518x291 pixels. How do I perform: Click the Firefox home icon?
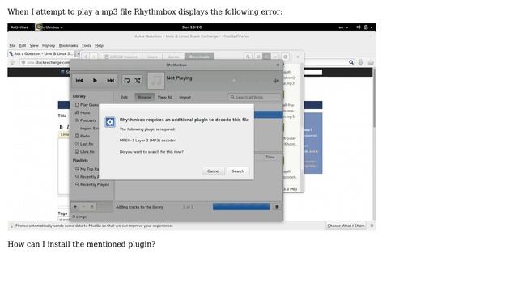pyautogui.click(x=371, y=62)
